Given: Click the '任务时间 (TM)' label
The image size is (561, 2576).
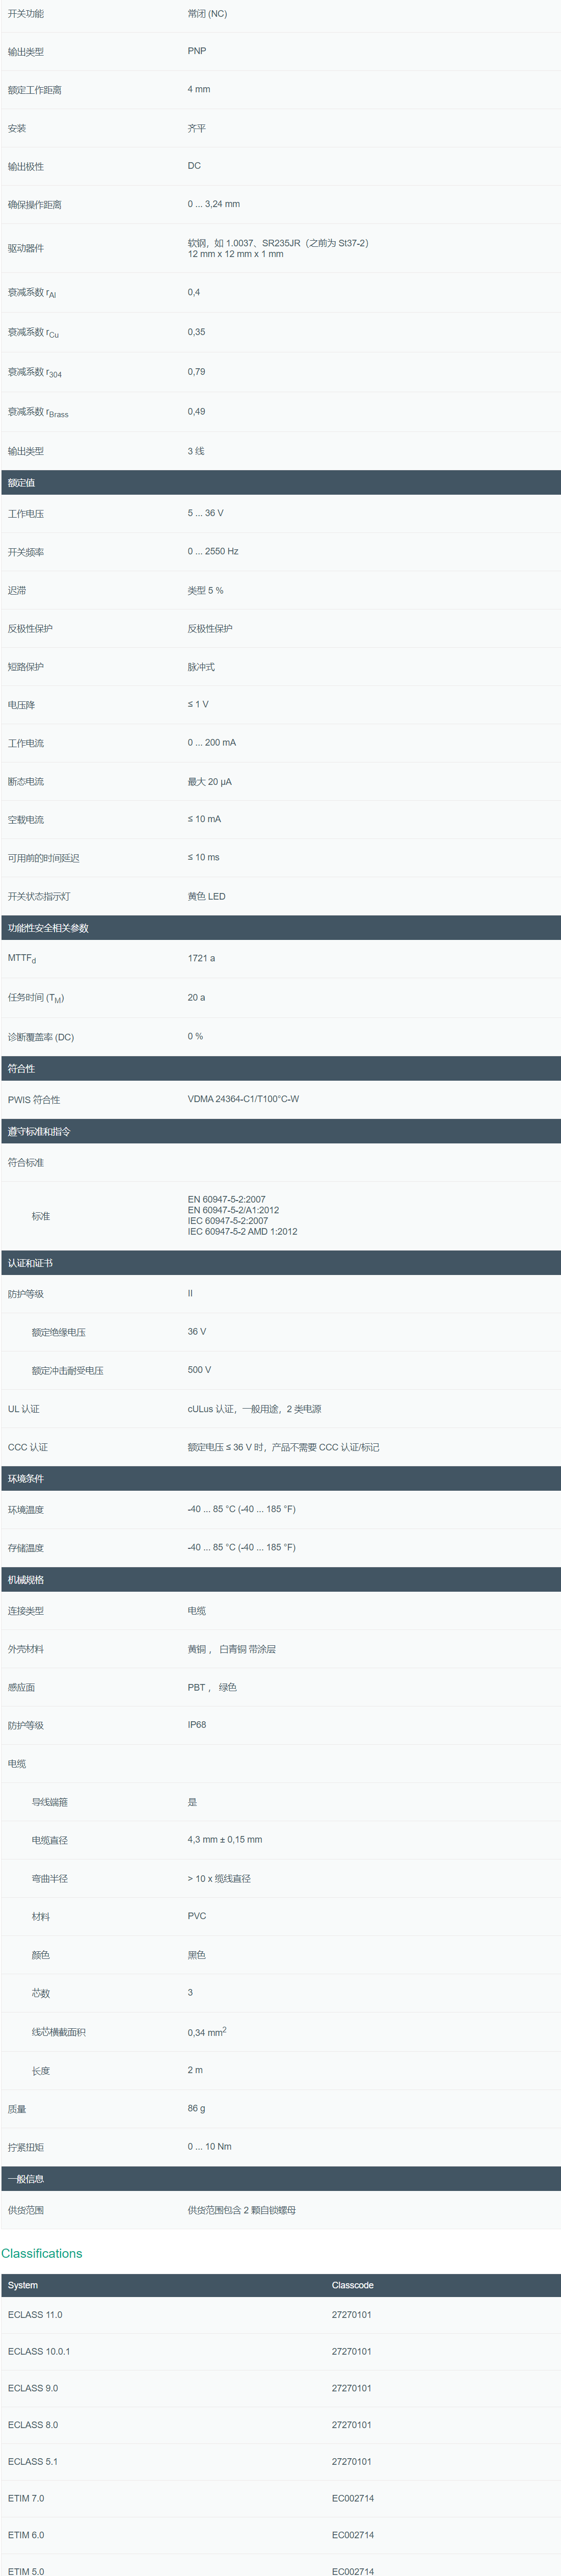Looking at the screenshot, I should coord(36,998).
